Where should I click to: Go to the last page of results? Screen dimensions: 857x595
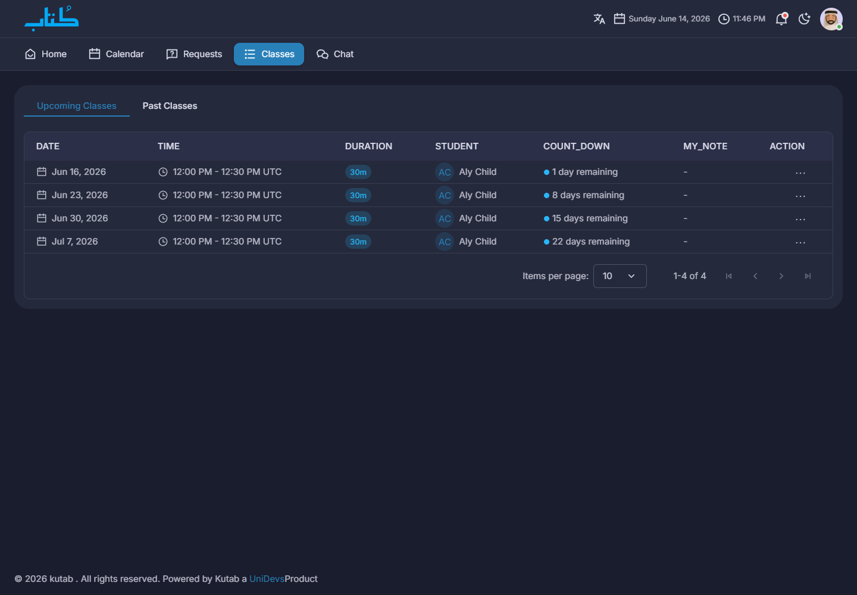coord(808,276)
